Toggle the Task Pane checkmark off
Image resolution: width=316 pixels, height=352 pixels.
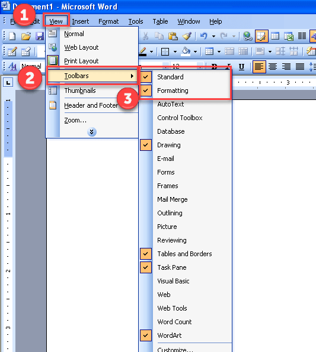click(146, 267)
